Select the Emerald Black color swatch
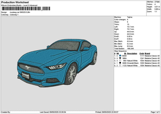 pyautogui.click(x=120, y=63)
